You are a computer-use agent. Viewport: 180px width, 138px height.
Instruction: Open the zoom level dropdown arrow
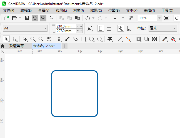coord(159,18)
